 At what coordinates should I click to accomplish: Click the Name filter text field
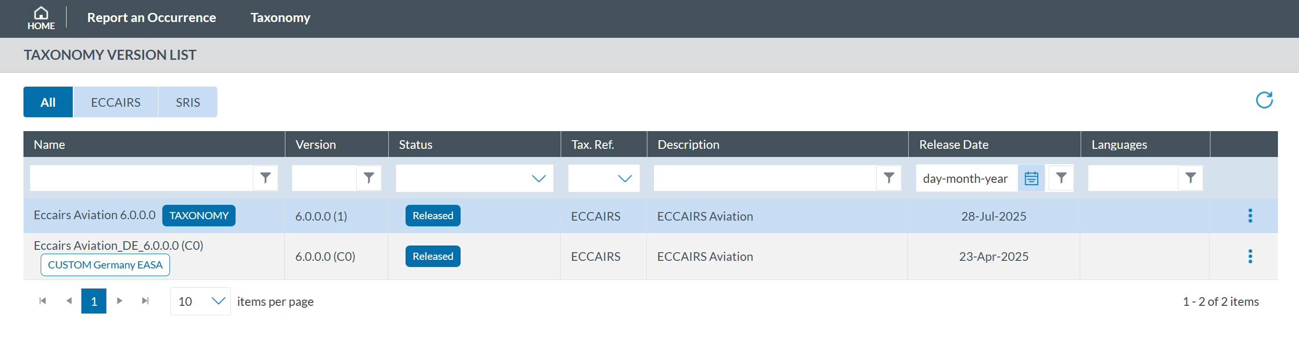coord(141,178)
